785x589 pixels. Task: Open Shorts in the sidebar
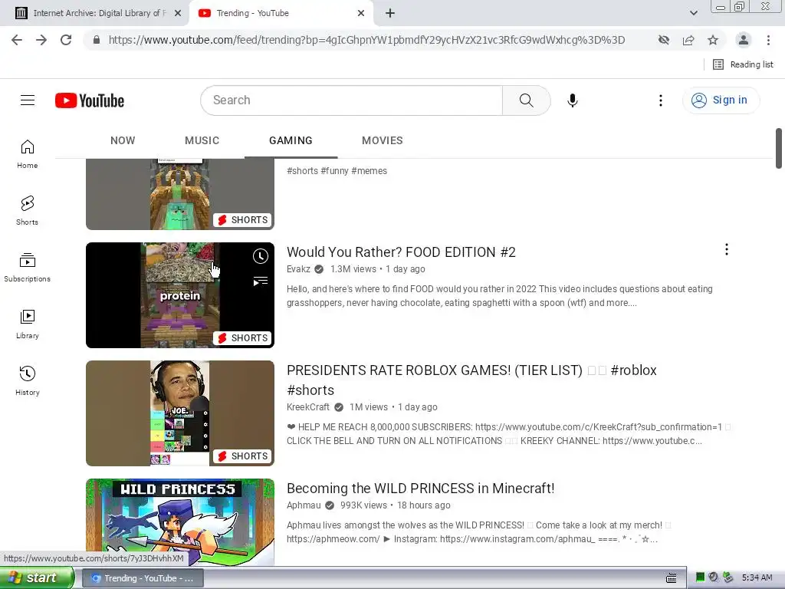pos(28,210)
